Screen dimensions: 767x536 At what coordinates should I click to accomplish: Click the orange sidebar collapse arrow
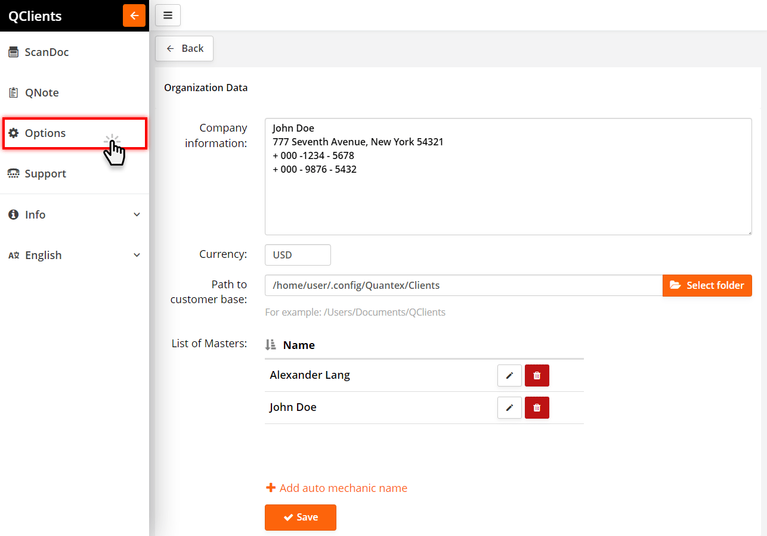click(x=134, y=15)
